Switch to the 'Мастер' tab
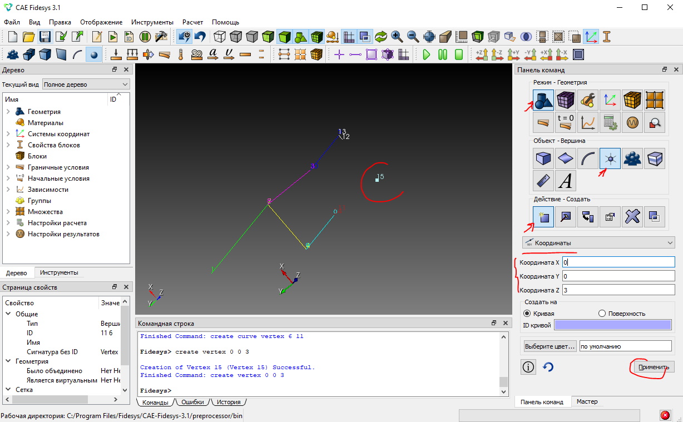The width and height of the screenshot is (683, 422). coord(587,401)
